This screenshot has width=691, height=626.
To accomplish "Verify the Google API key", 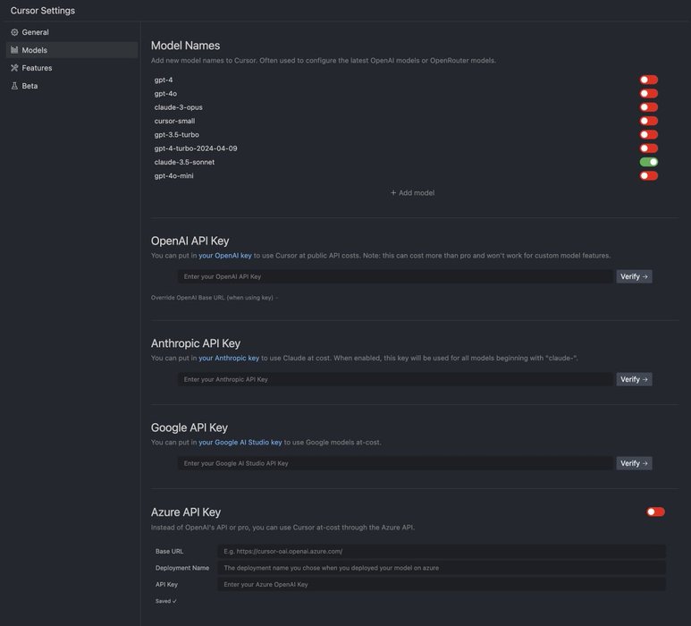I will point(634,463).
